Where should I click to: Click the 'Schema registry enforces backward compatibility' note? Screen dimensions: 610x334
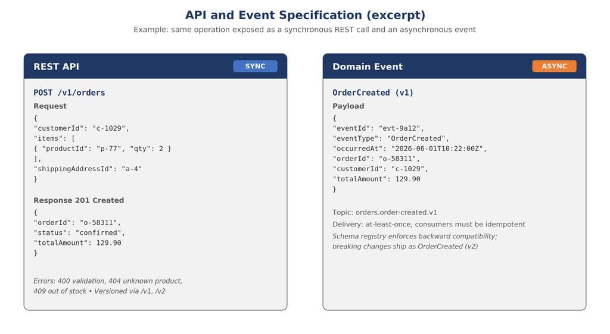click(415, 237)
